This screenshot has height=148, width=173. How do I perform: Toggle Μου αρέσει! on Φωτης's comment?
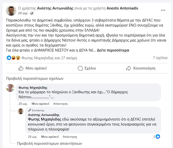point(40,104)
